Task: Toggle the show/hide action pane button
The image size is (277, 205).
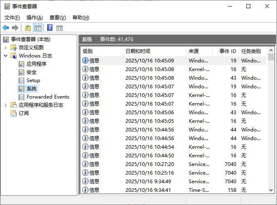Action: pos(60,28)
